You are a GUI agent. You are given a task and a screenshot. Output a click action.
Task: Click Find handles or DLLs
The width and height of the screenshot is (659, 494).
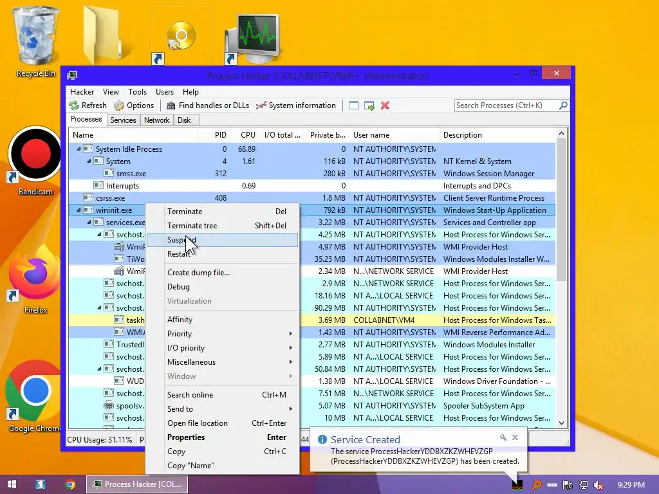208,105
